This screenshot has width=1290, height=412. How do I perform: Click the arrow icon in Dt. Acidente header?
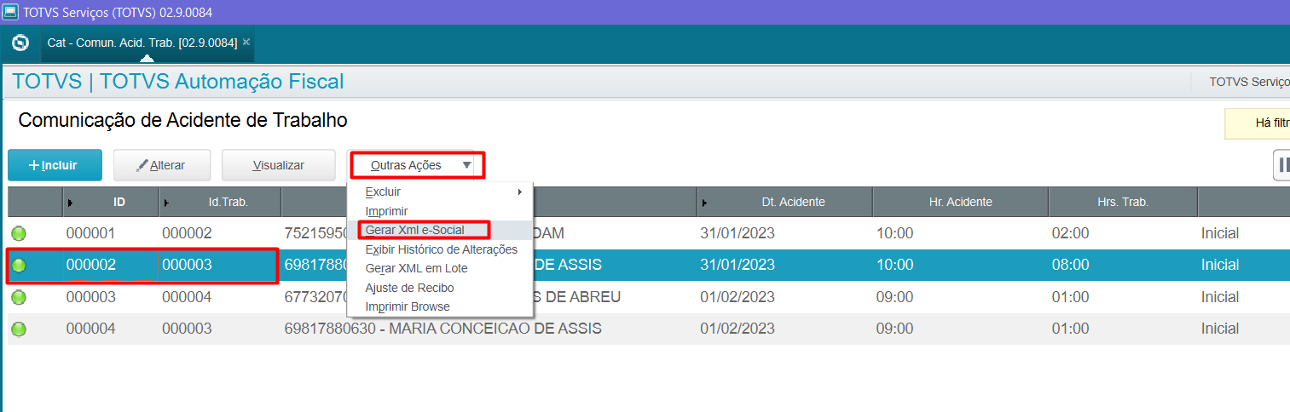pos(703,203)
